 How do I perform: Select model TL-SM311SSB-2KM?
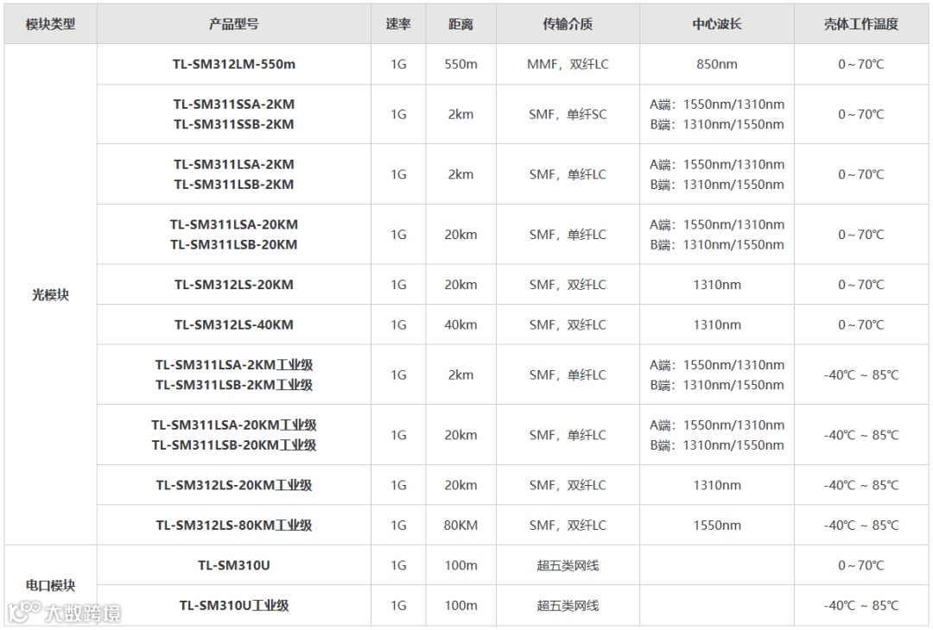pos(234,124)
